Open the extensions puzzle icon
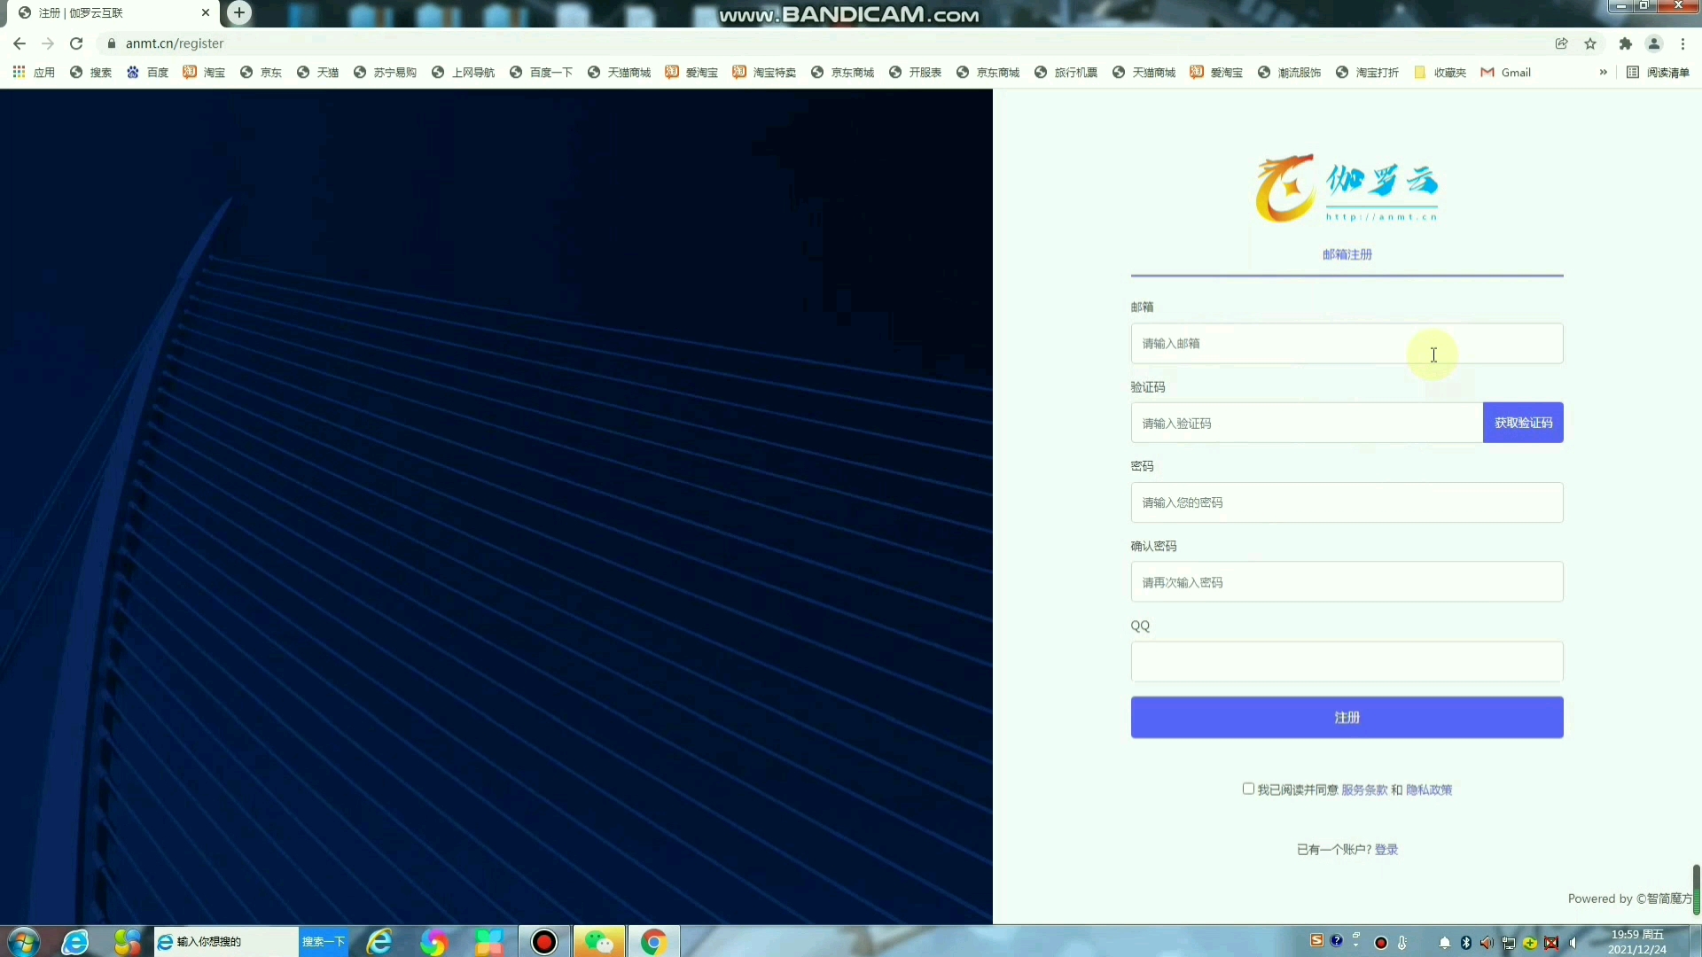Image resolution: width=1702 pixels, height=957 pixels. [1626, 43]
